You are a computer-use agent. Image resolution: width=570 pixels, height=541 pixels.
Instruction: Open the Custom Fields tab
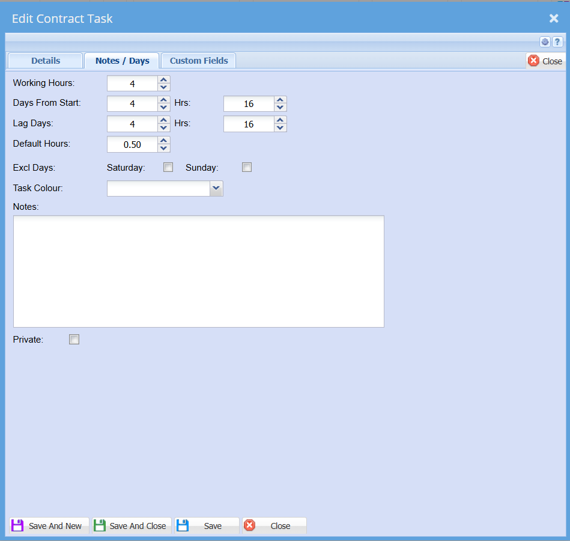tap(199, 60)
